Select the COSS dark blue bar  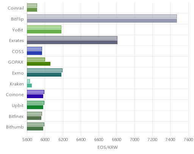tap(34, 53)
